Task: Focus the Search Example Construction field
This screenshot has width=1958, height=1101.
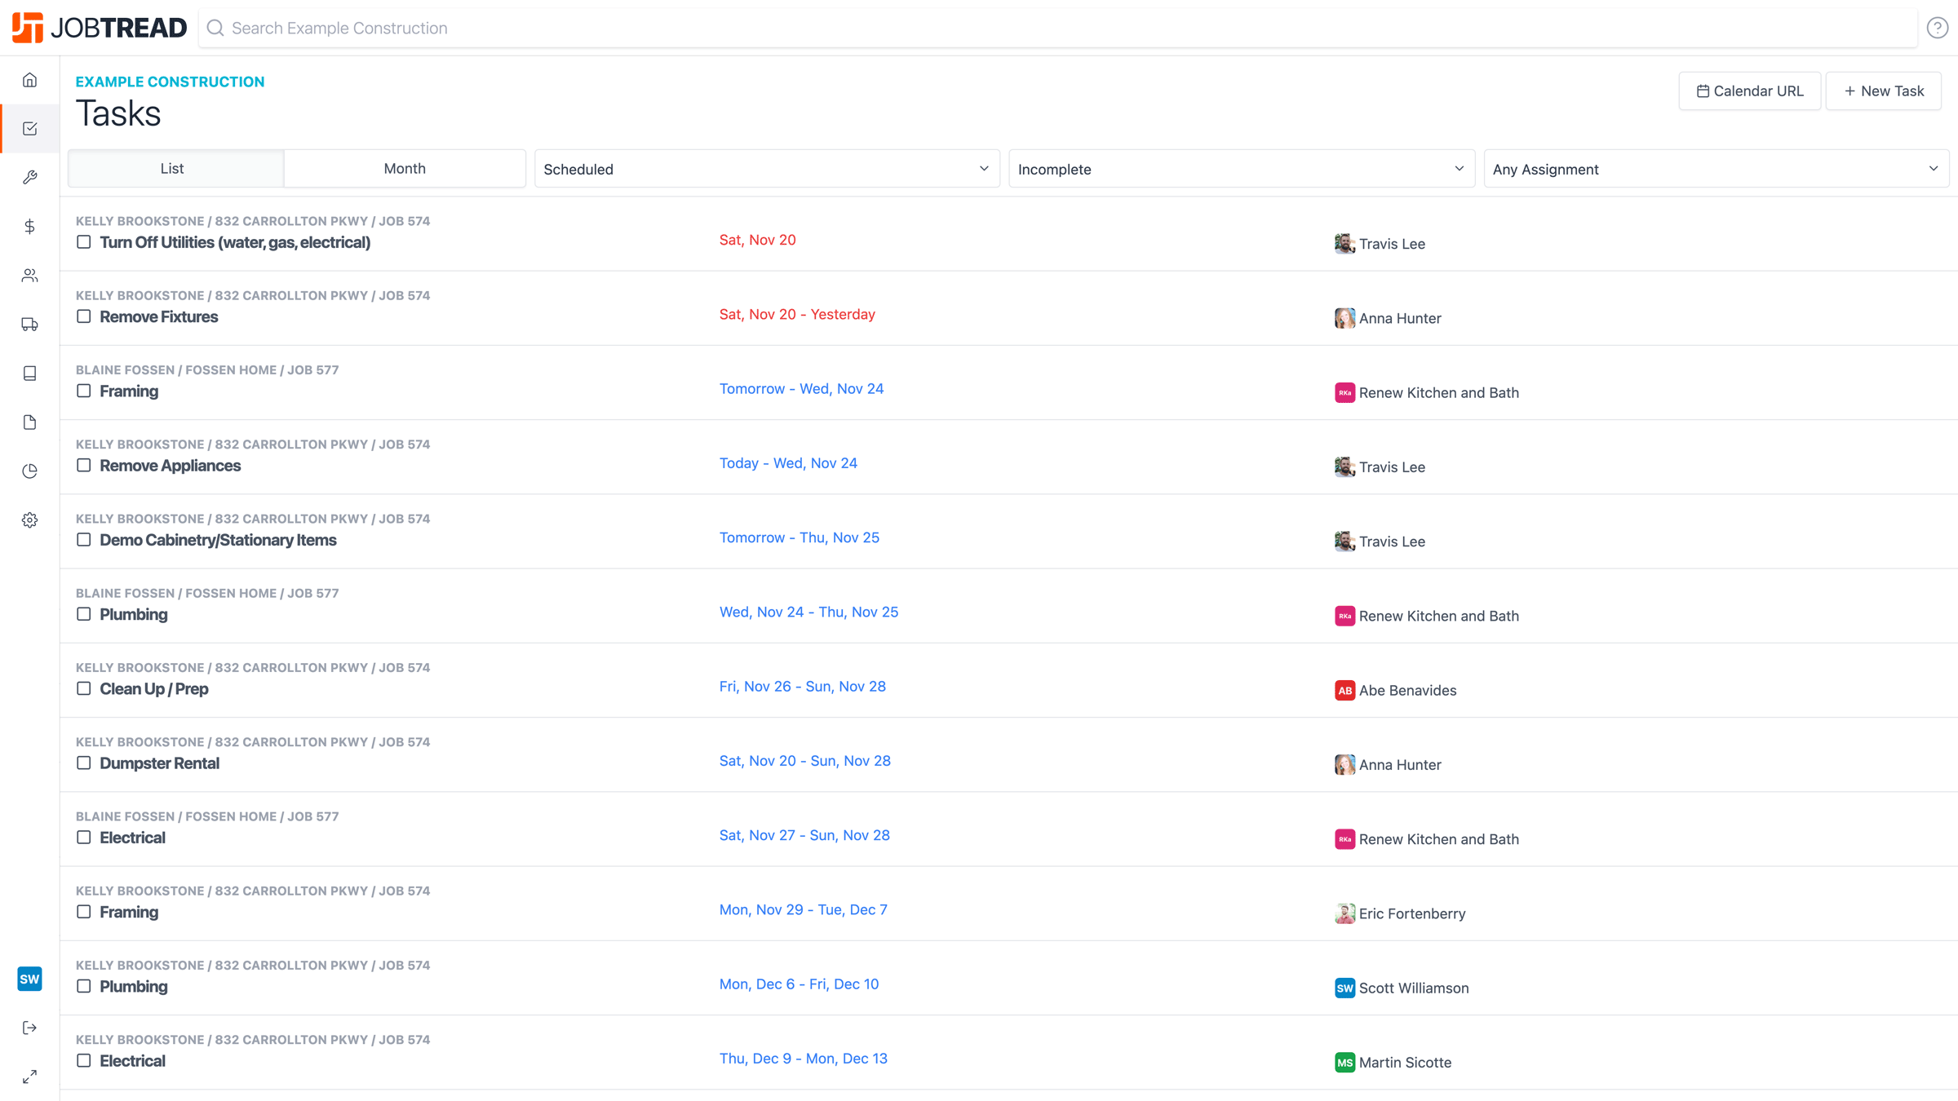Action: coord(1061,28)
